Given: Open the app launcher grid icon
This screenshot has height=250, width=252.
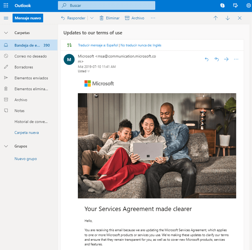Looking at the screenshot, I should point(6,5).
